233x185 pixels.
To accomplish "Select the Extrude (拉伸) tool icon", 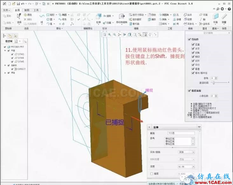I will point(98,17).
